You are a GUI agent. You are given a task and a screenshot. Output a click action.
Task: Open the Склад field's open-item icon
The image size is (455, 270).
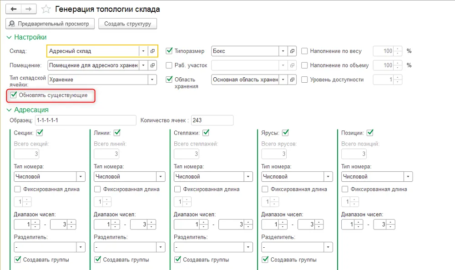(152, 51)
